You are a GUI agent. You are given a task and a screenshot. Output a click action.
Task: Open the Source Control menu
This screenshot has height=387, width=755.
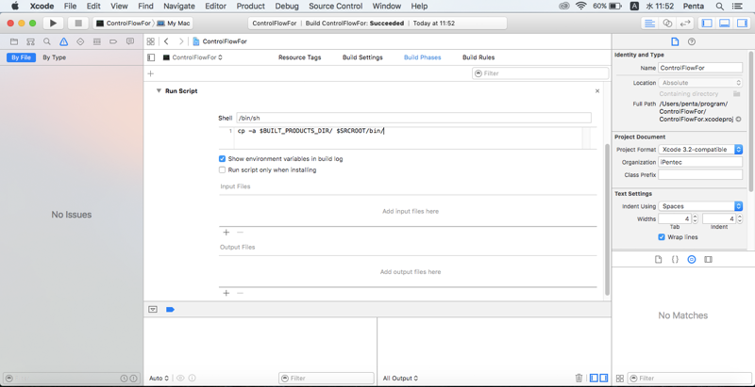coord(336,7)
